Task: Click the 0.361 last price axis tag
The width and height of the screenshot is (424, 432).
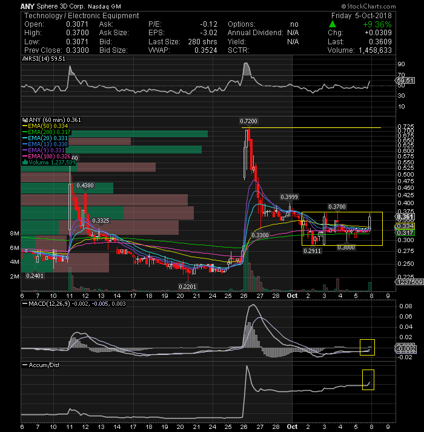Action: (405, 217)
